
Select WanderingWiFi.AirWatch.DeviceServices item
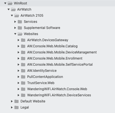tap(59, 95)
